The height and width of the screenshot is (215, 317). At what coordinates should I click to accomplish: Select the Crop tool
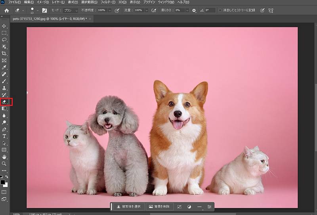[4, 54]
